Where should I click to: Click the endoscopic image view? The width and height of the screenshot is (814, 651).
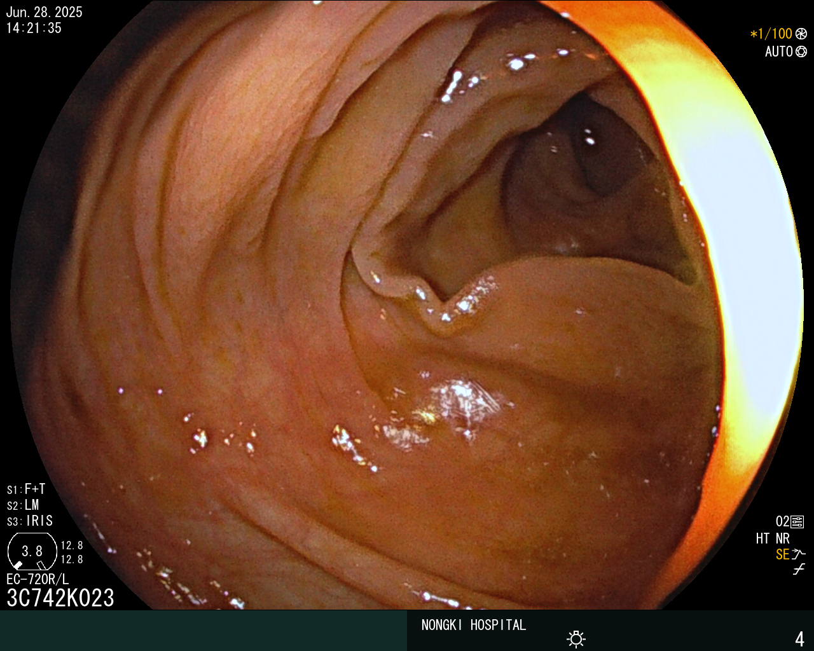pyautogui.click(x=407, y=305)
